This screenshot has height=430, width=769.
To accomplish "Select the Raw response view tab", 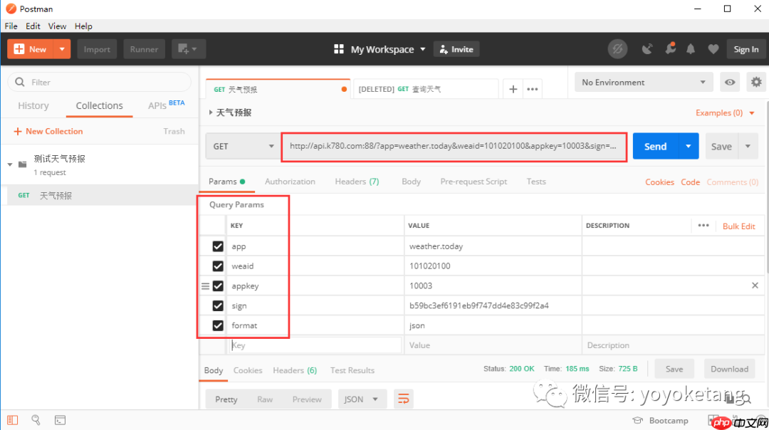I will pyautogui.click(x=265, y=399).
